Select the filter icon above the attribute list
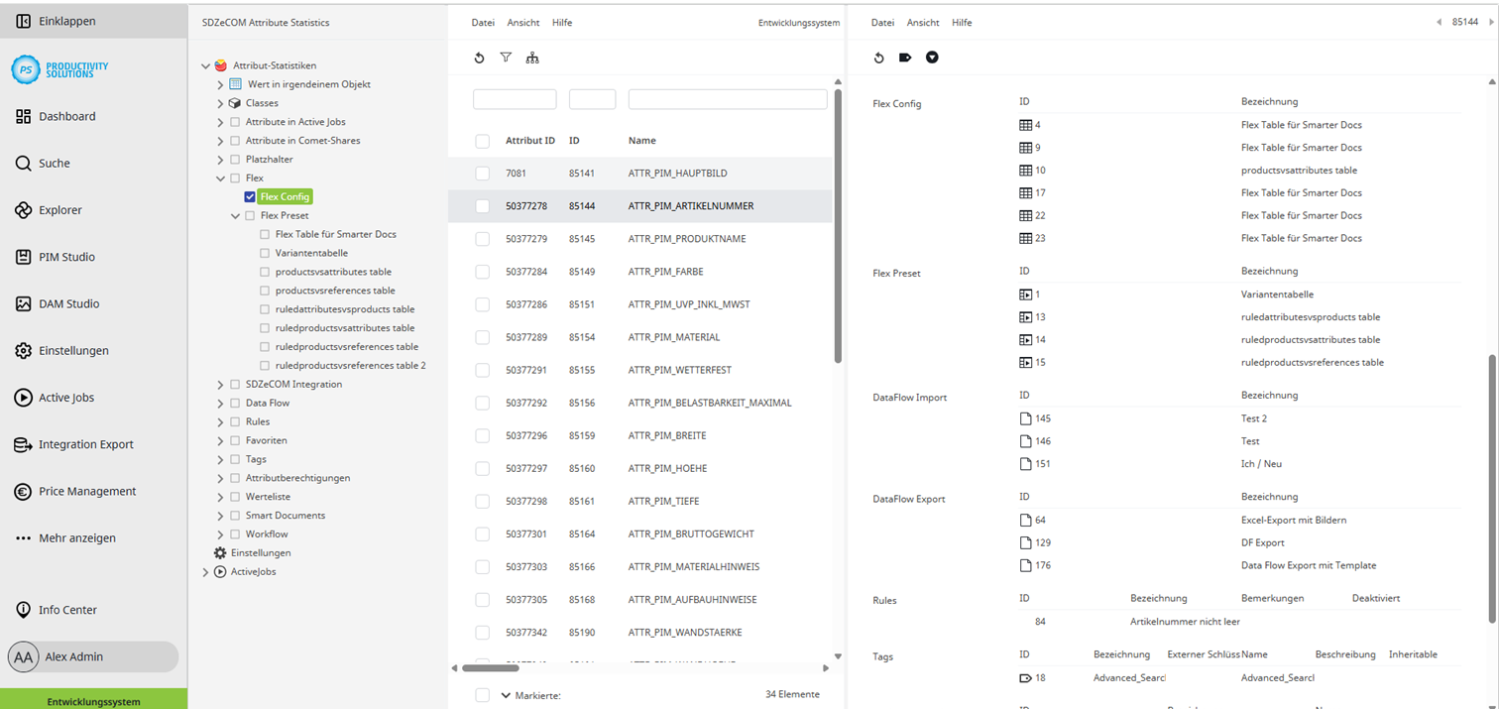The image size is (1499, 709). [506, 58]
